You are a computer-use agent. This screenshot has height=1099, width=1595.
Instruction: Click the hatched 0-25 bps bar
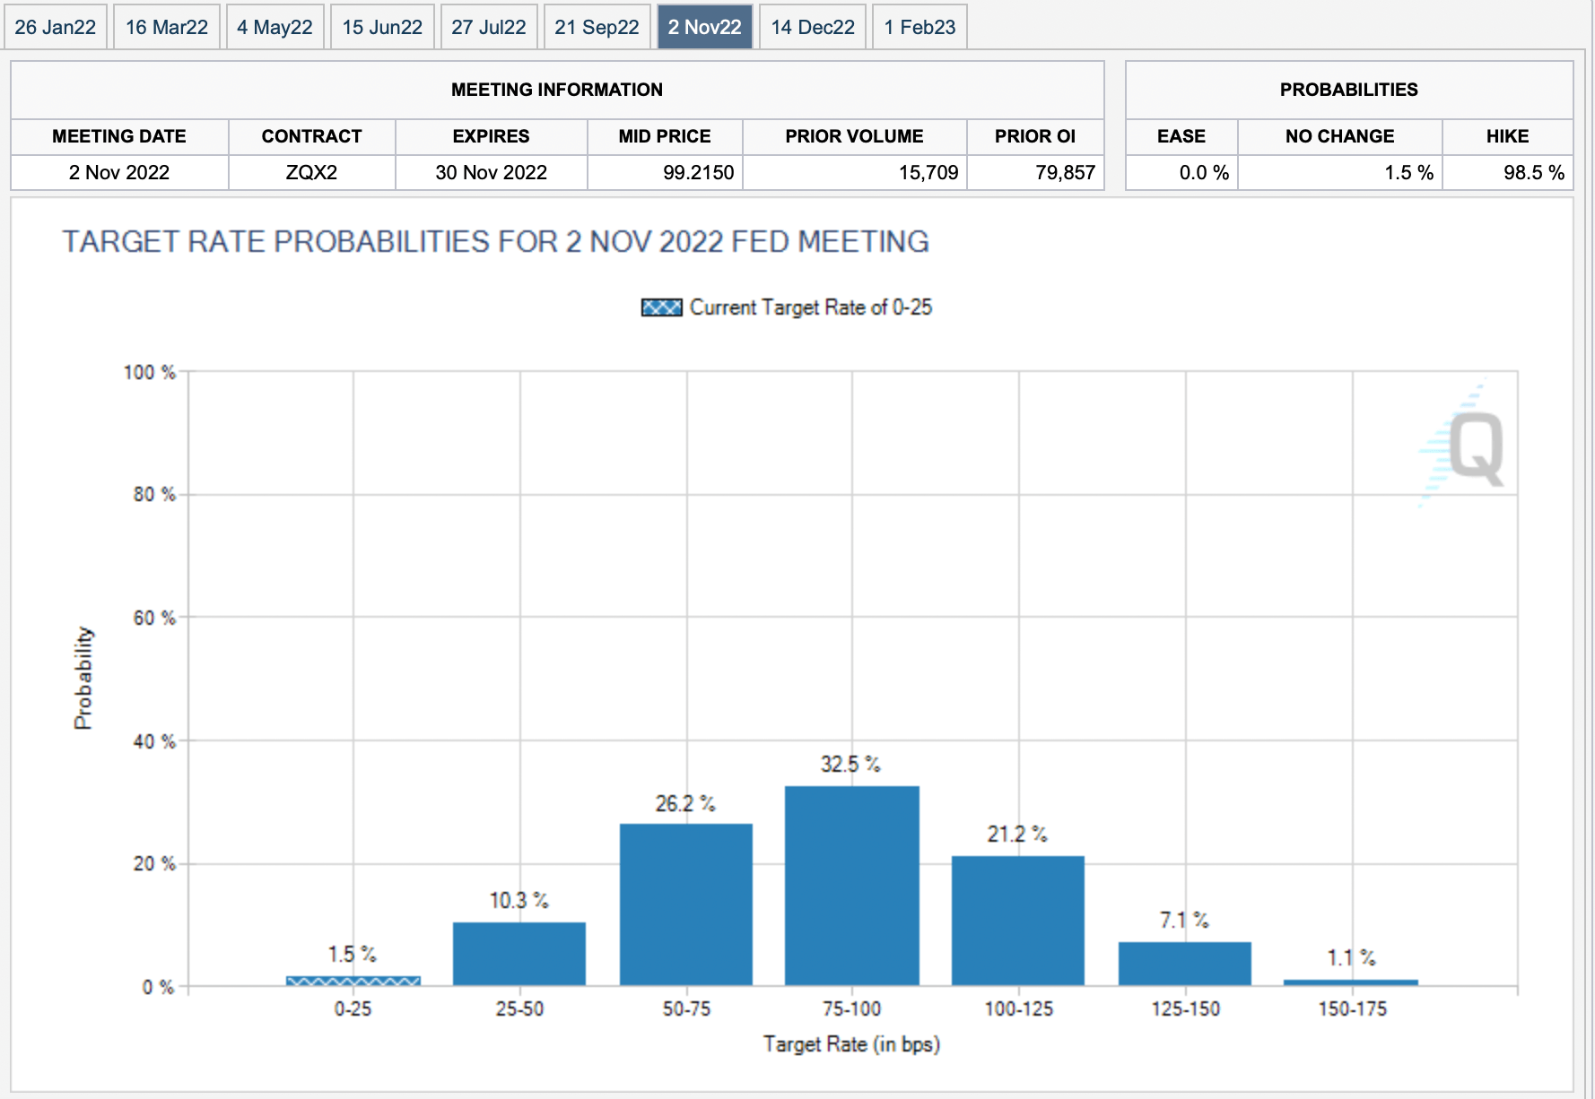point(353,981)
